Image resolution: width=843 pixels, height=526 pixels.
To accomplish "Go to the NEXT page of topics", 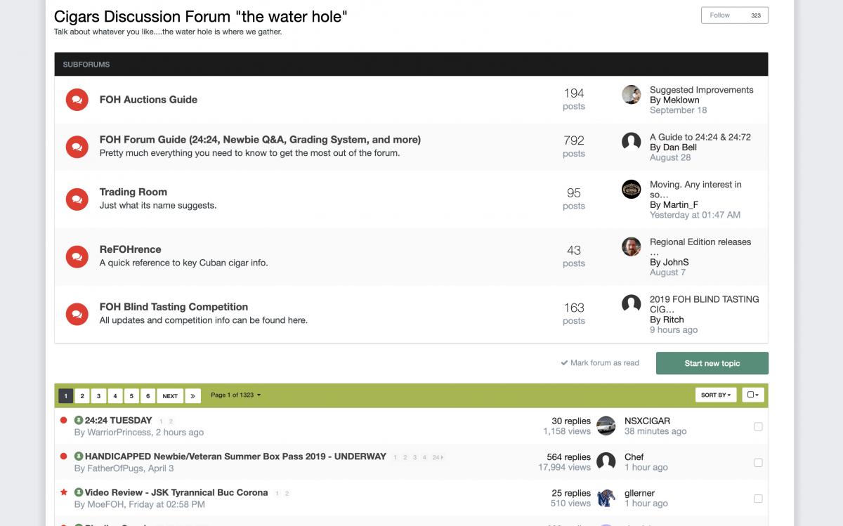I will (x=170, y=396).
